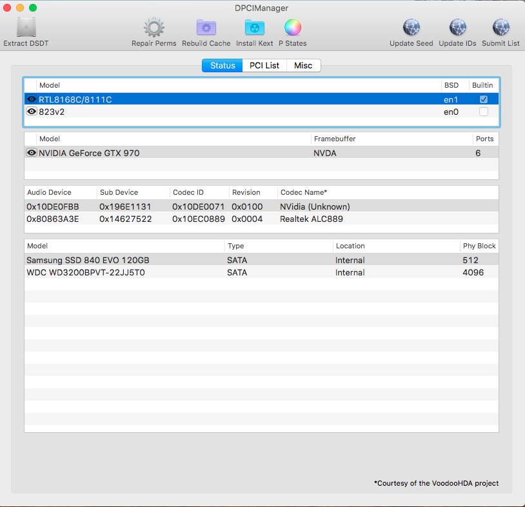The image size is (525, 507).
Task: Toggle eye icon for RTL8168C/8111C
Action: 31,99
